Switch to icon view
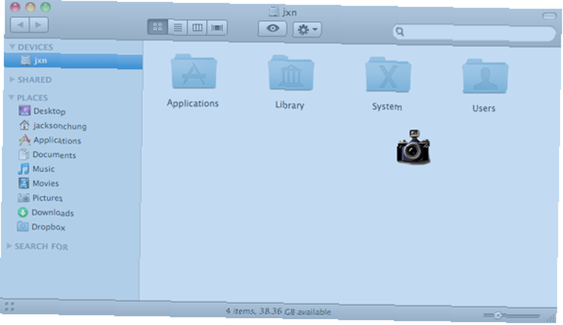The image size is (563, 325). (158, 27)
